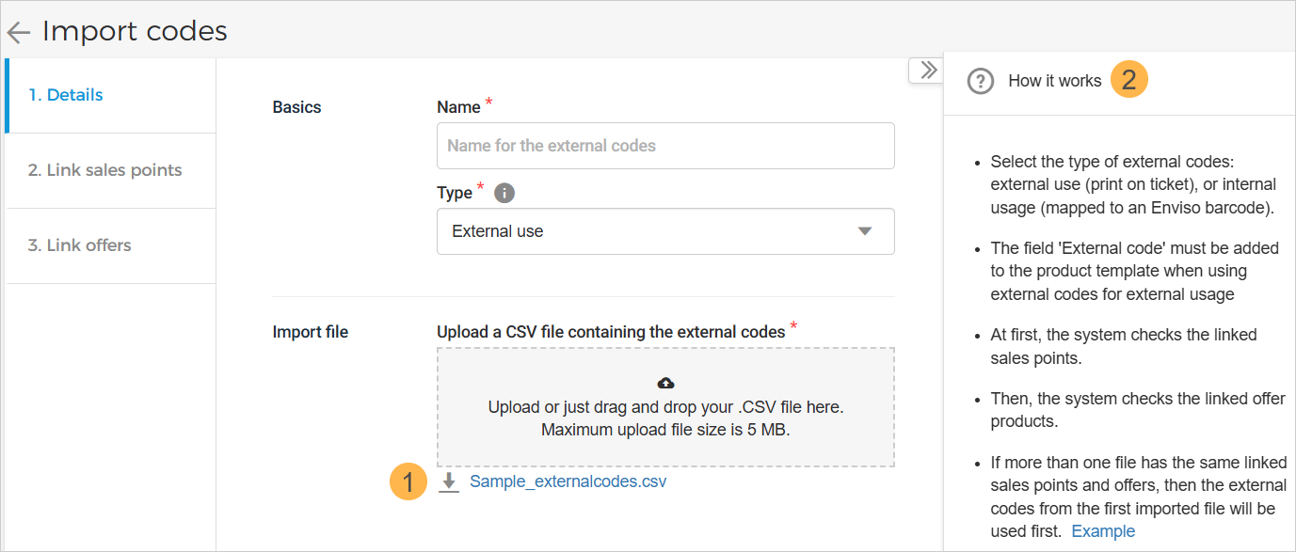Click the back arrow beside Import codes
This screenshot has width=1296, height=552.
point(18,33)
